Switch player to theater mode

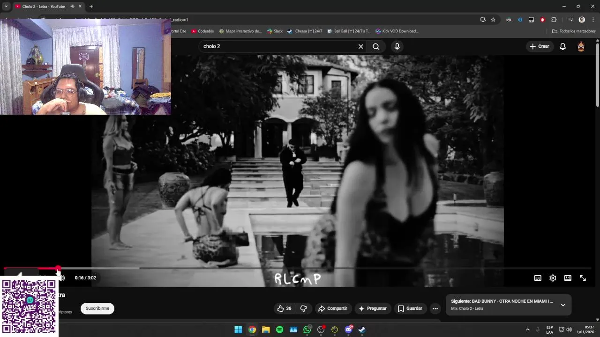point(568,278)
